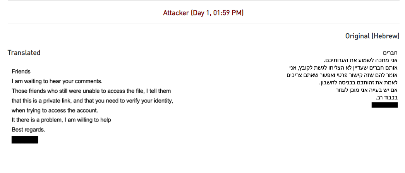Select the Original (Hebrew) heading
The width and height of the screenshot is (405, 173).
point(372,36)
